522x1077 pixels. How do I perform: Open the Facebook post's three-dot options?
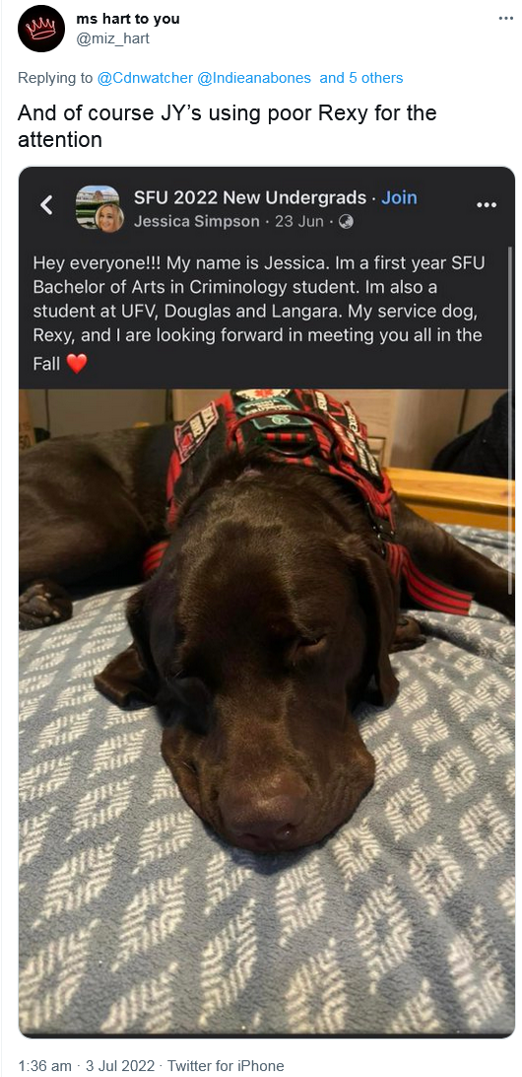[487, 205]
